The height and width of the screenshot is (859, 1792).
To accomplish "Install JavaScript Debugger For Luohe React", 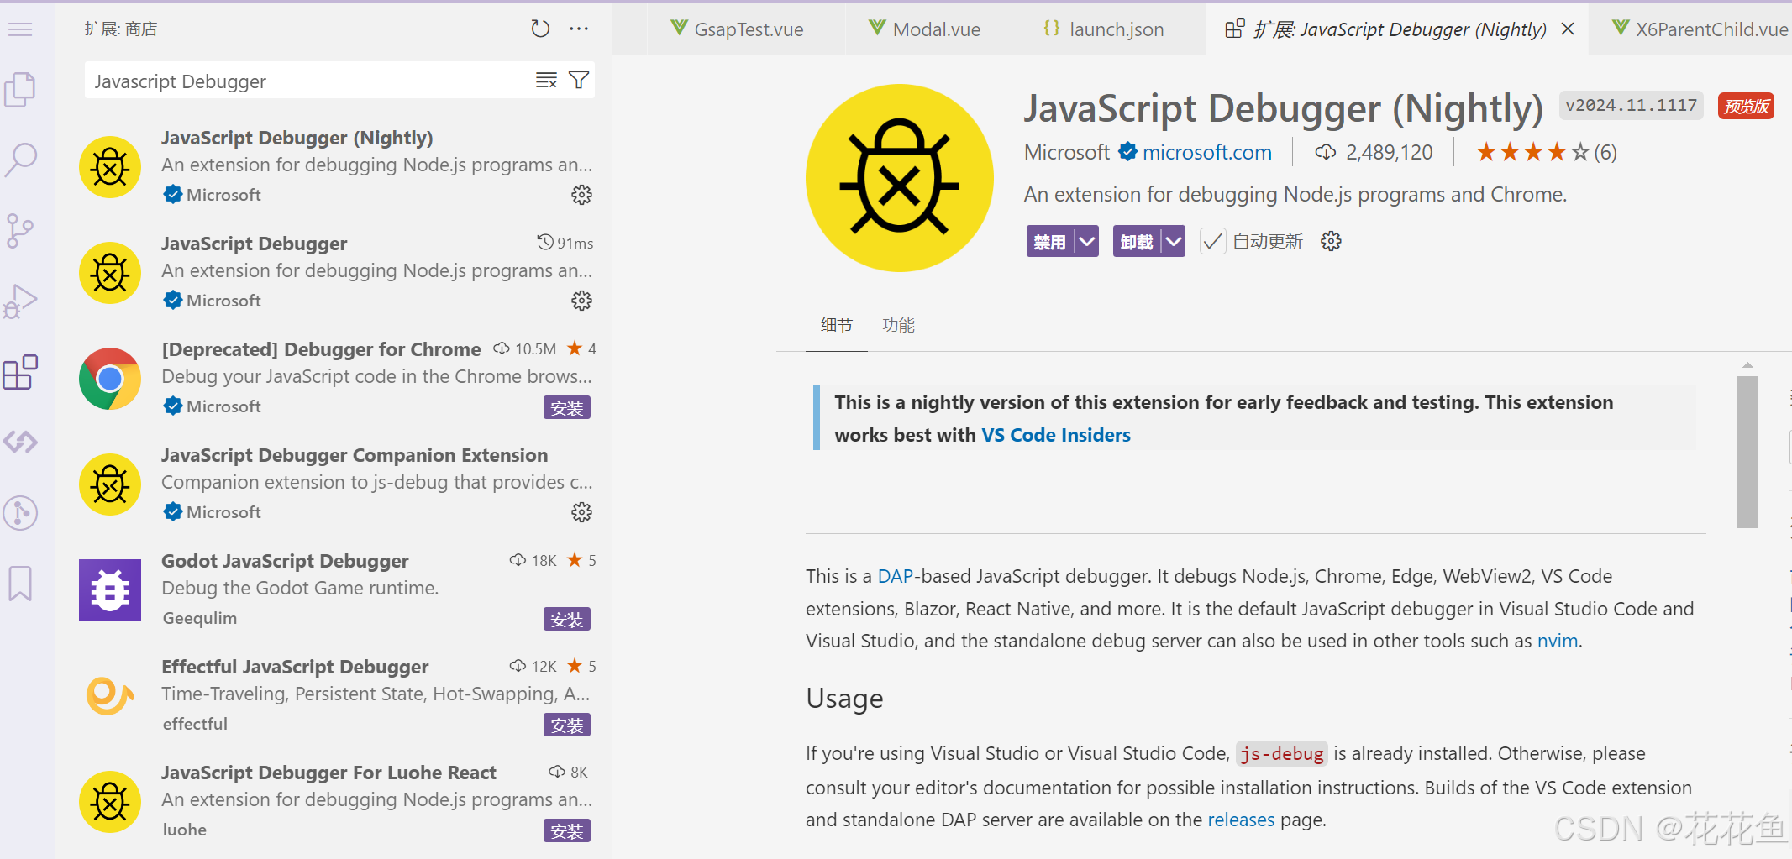I will [567, 831].
